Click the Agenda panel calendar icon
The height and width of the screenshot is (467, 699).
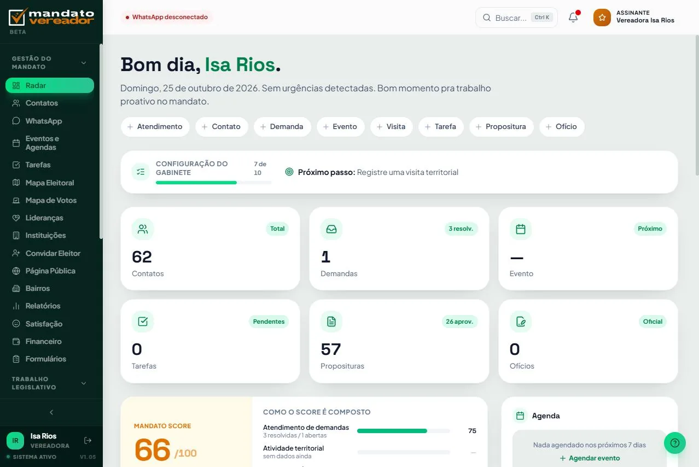pyautogui.click(x=520, y=416)
